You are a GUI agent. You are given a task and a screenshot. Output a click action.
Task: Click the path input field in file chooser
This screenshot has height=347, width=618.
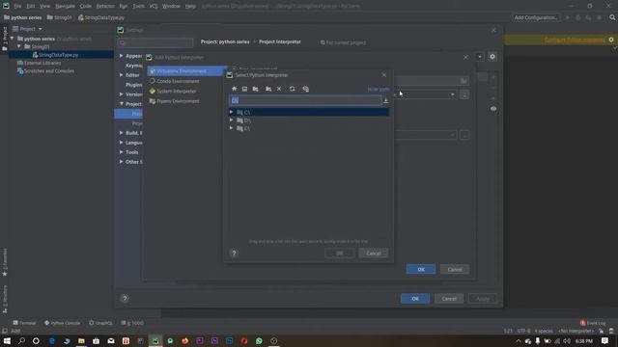[x=305, y=100]
